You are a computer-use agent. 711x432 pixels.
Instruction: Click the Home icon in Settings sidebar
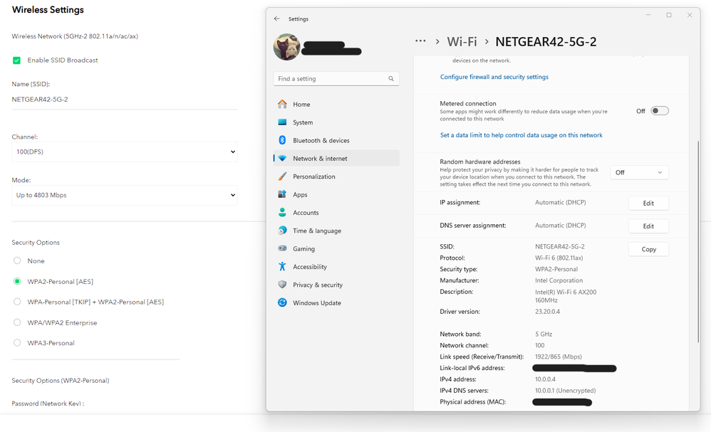pos(282,104)
